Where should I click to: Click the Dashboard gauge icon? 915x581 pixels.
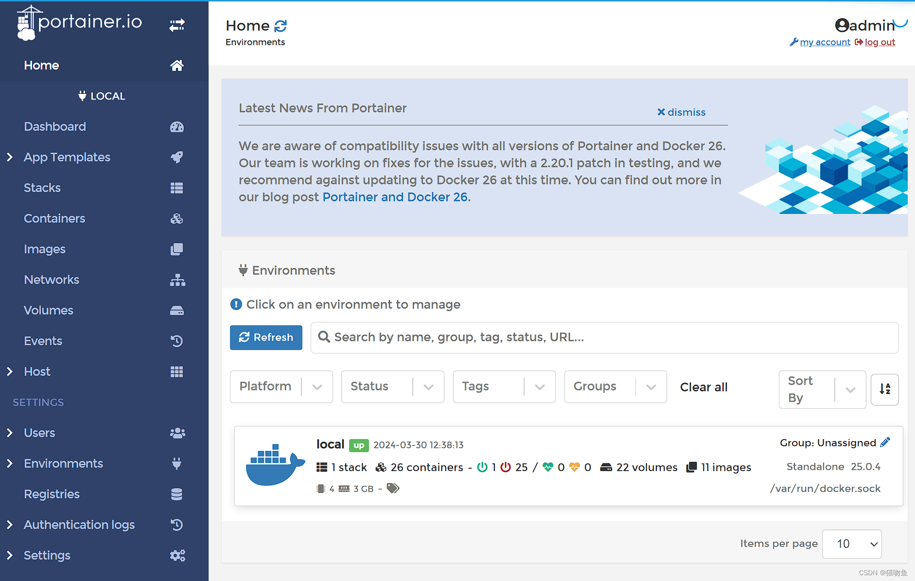click(x=177, y=127)
